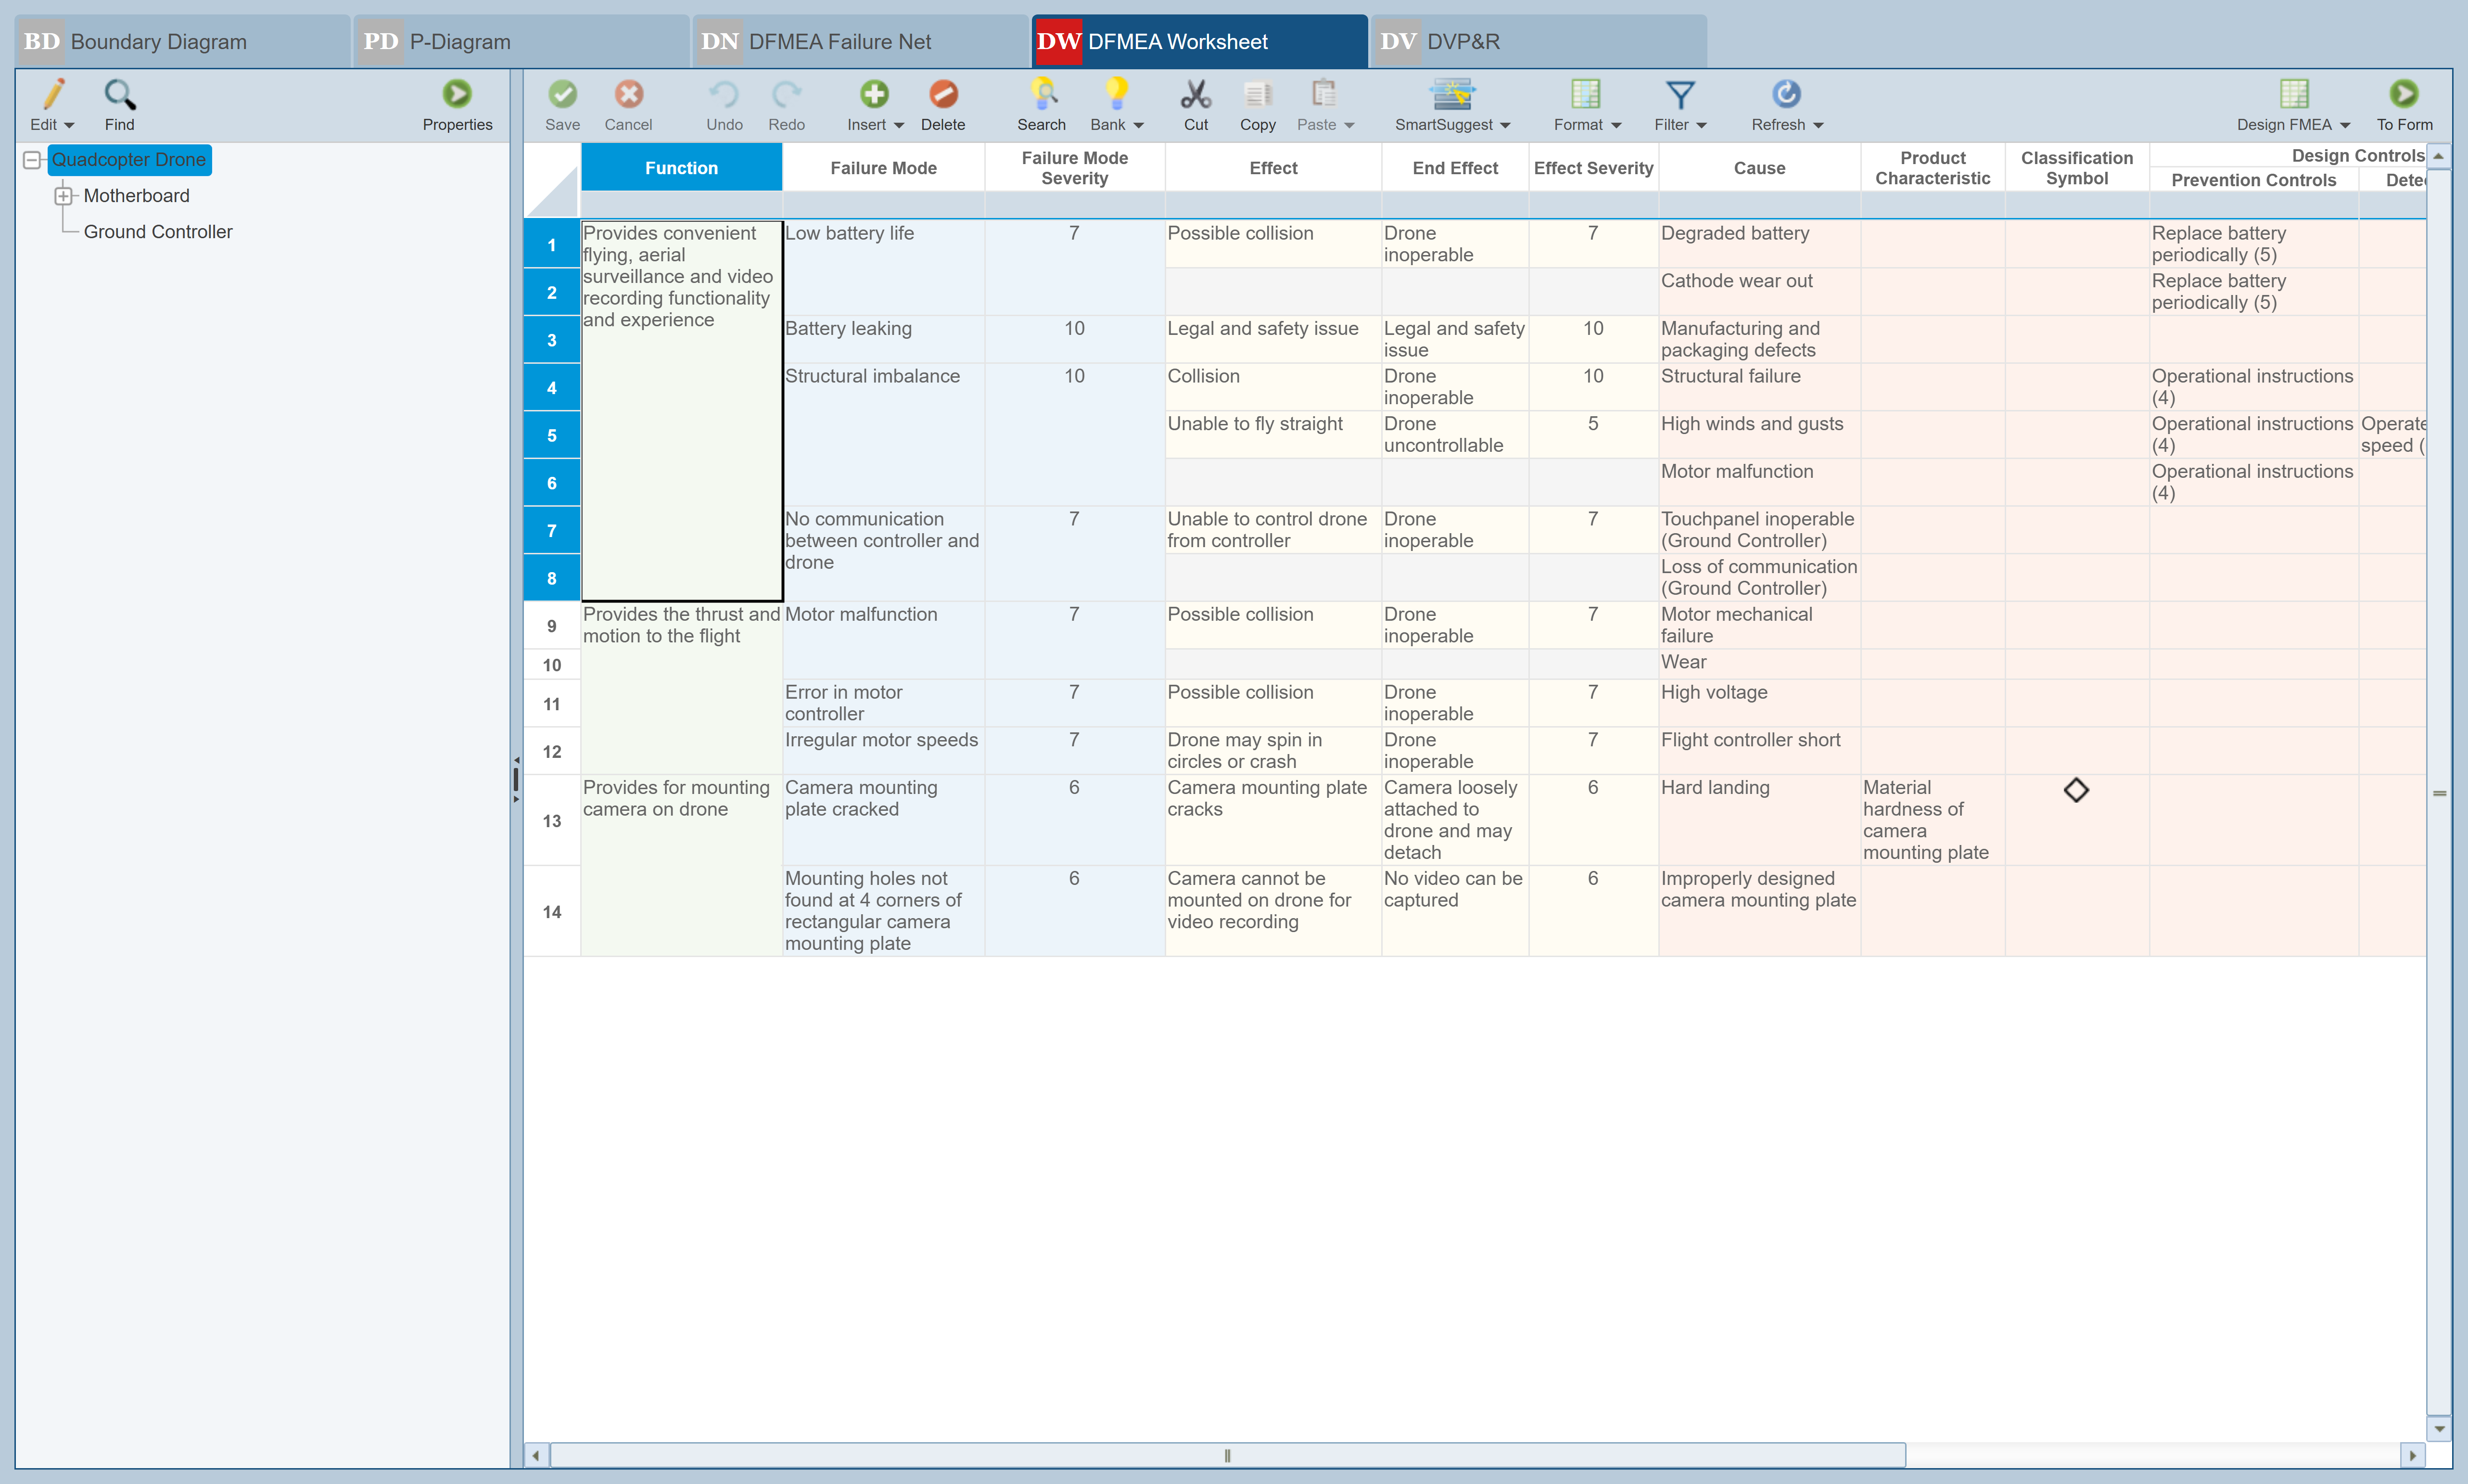Expand the Motherboard tree node

[64, 196]
